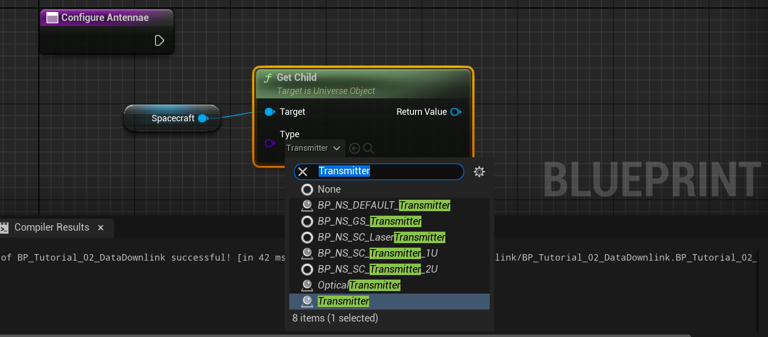Choose BP_NS_DEFAULT_Transmitter from the list

pyautogui.click(x=384, y=205)
